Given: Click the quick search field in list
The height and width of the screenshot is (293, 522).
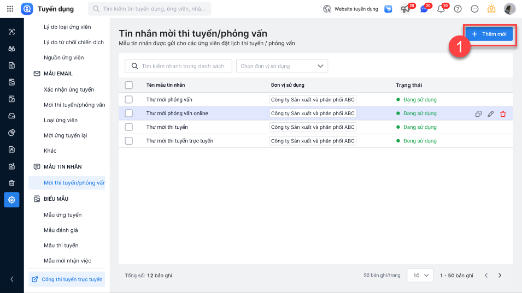Looking at the screenshot, I should tap(179, 66).
